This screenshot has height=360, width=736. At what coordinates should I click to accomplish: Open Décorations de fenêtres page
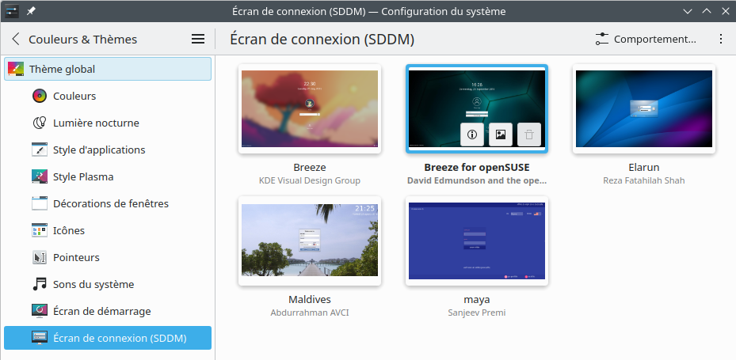point(108,203)
